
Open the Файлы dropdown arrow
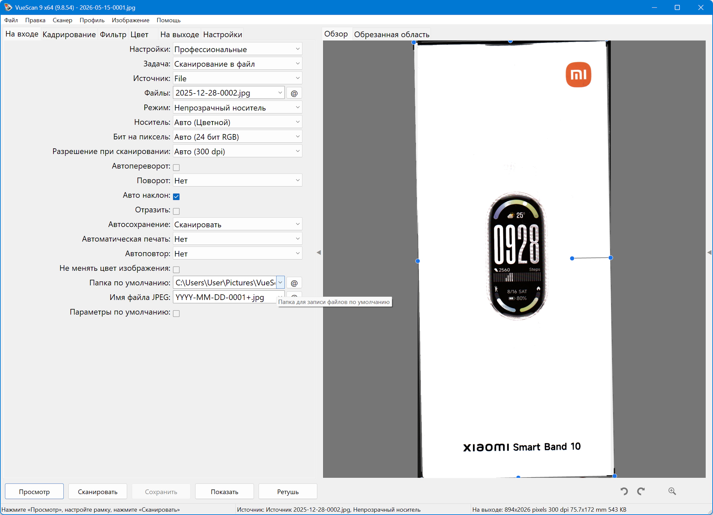[280, 93]
